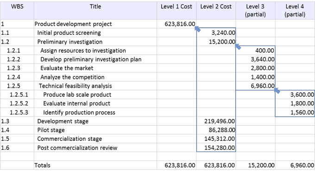Select the Level 2 Cost total 623,816.00
315x173 pixels.
coord(216,166)
